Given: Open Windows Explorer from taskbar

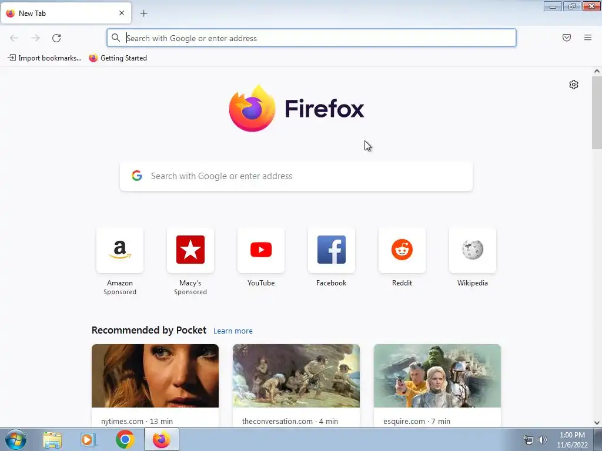Looking at the screenshot, I should point(52,439).
